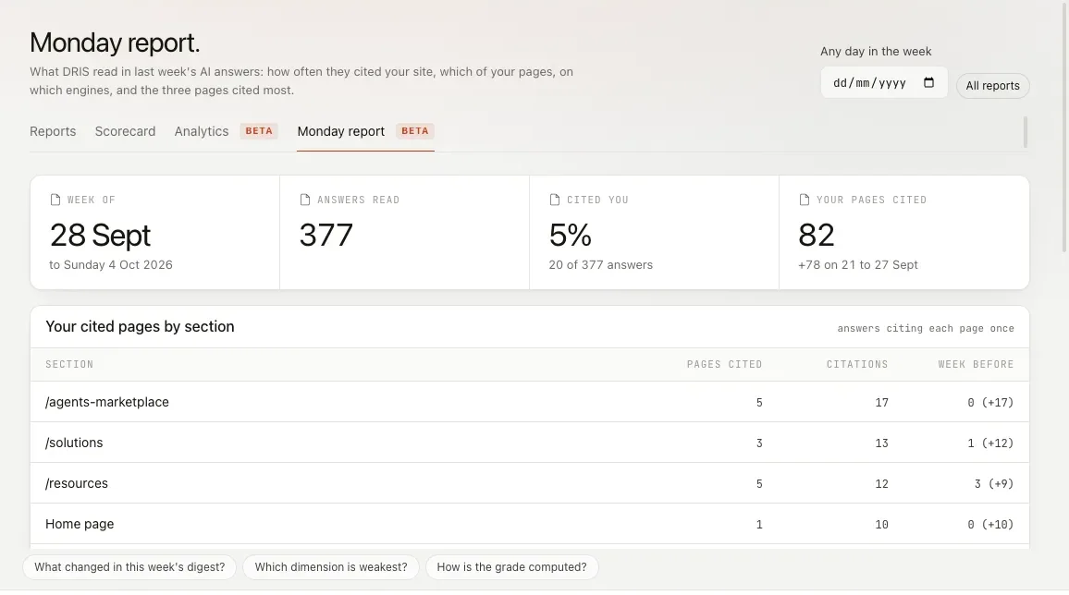This screenshot has height=595, width=1069.
Task: Click the PAGES CITED column header
Action: (x=724, y=364)
